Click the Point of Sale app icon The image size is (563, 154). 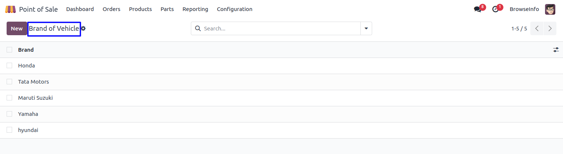pos(11,9)
